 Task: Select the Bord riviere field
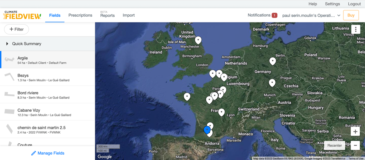click(x=47, y=94)
